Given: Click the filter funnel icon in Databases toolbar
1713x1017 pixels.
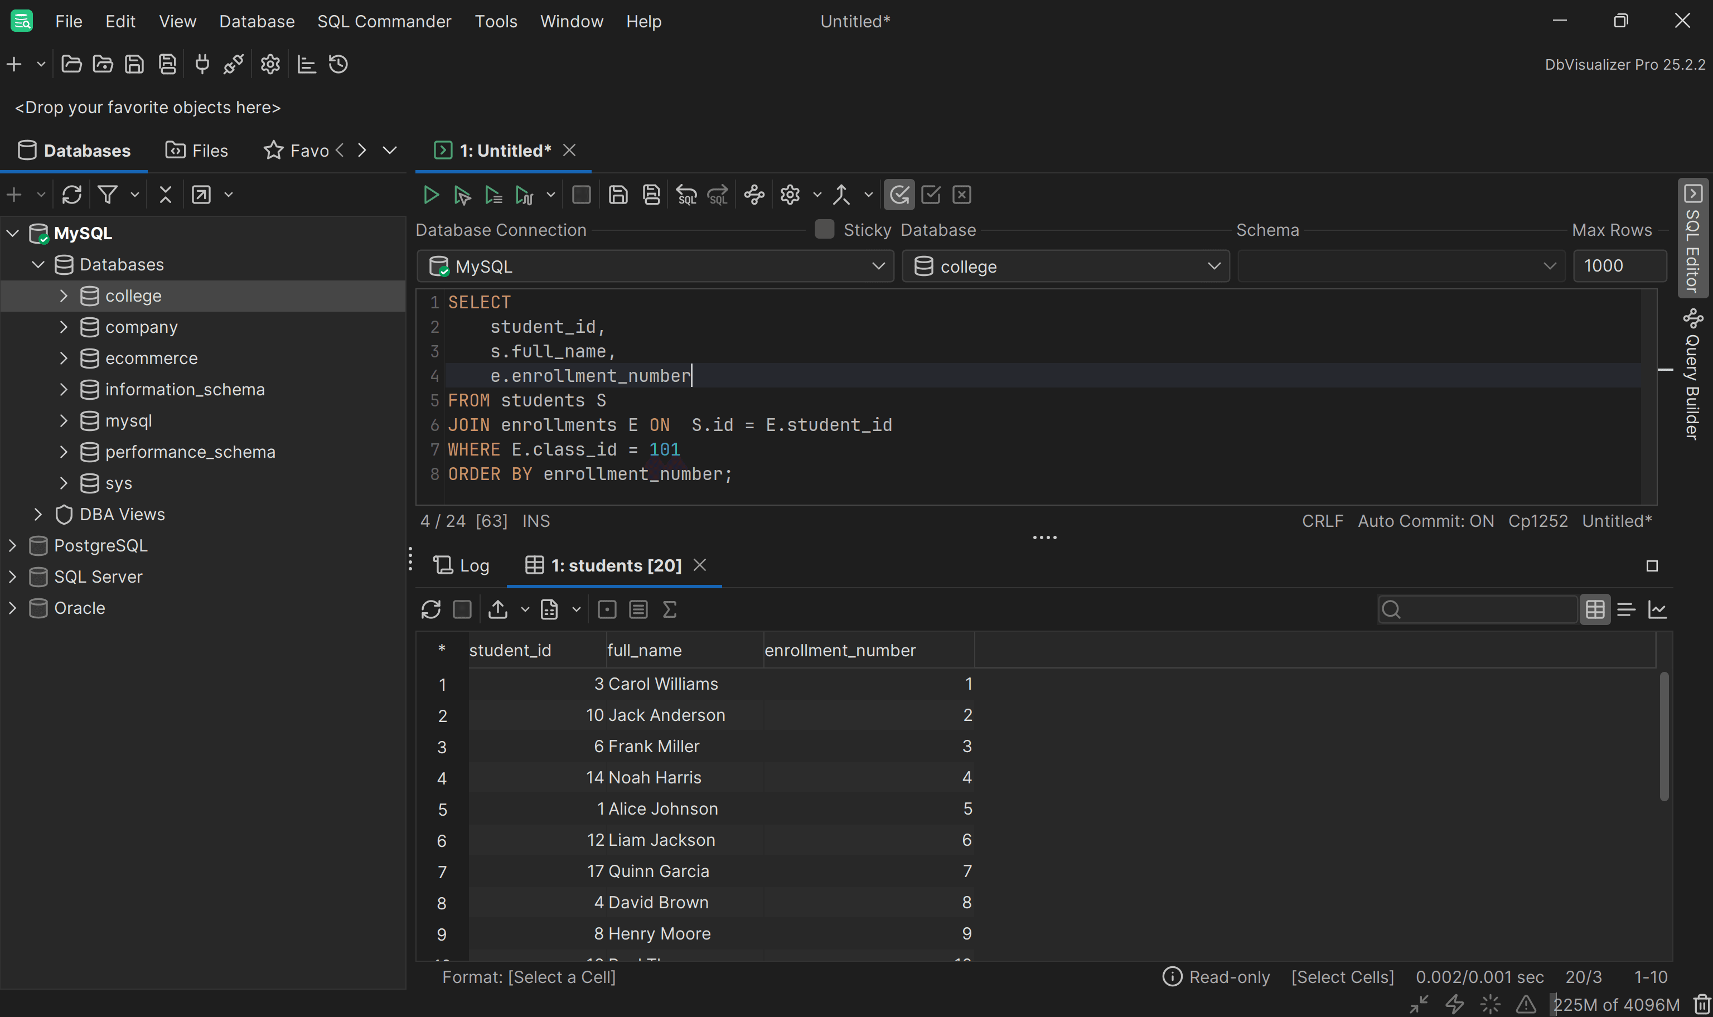Looking at the screenshot, I should click(108, 195).
